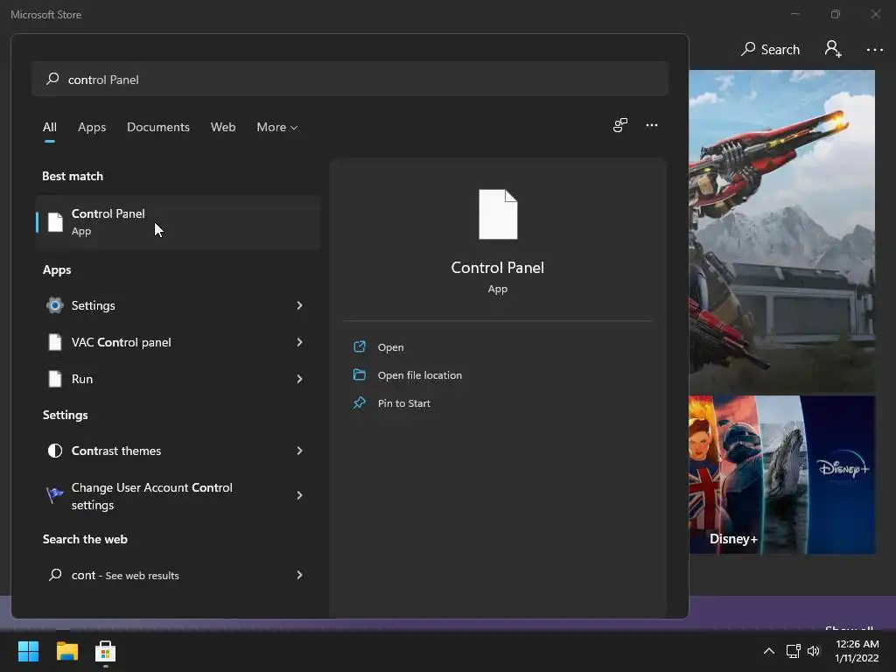Screen dimensions: 896x672
Task: Open the search panel three-dot options menu
Action: pyautogui.click(x=651, y=125)
